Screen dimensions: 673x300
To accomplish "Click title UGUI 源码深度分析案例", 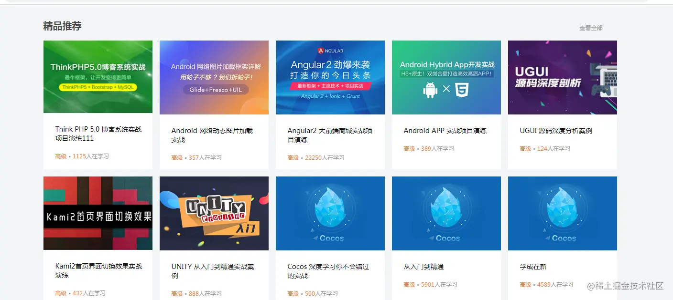I will (556, 131).
